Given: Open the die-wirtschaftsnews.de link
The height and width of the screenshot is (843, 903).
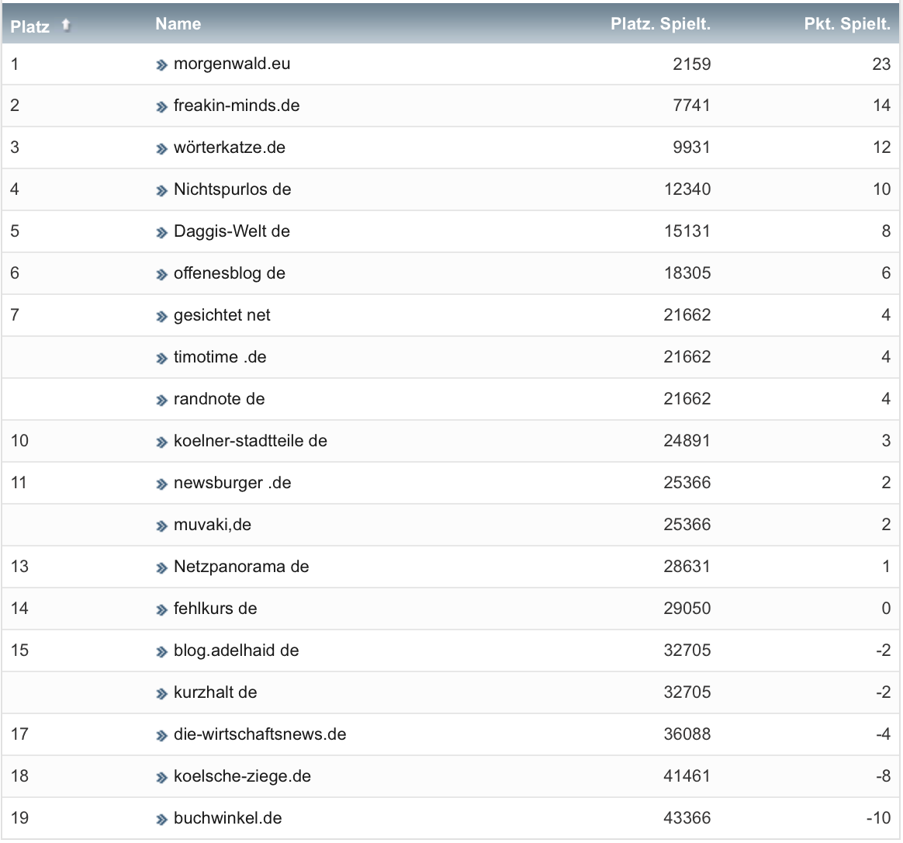Looking at the screenshot, I should (261, 734).
